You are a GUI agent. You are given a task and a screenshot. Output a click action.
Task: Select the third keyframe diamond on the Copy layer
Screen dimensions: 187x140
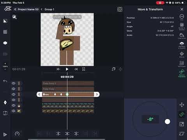point(61,94)
